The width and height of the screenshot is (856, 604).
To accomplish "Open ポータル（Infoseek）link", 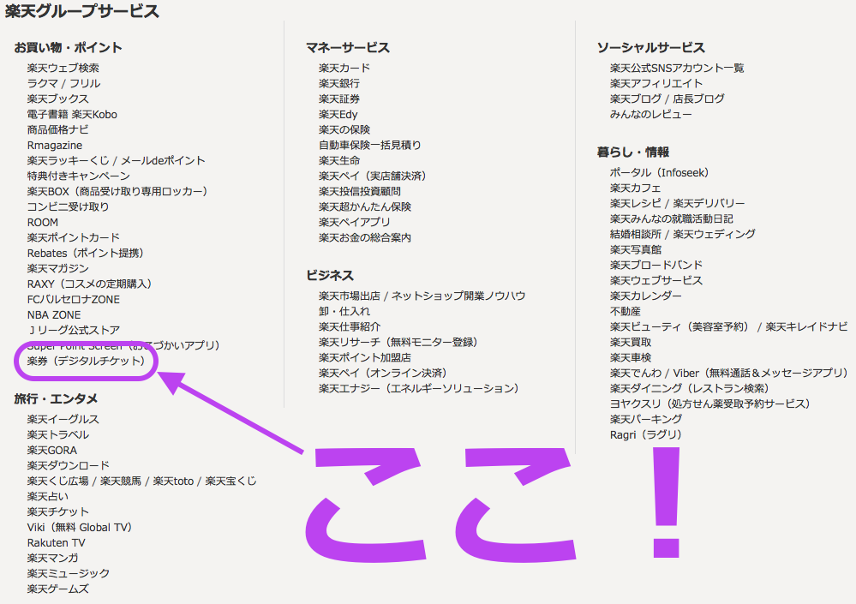I will pos(660,172).
